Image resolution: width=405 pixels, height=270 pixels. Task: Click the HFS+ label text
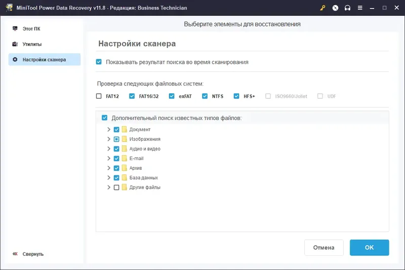(249, 96)
